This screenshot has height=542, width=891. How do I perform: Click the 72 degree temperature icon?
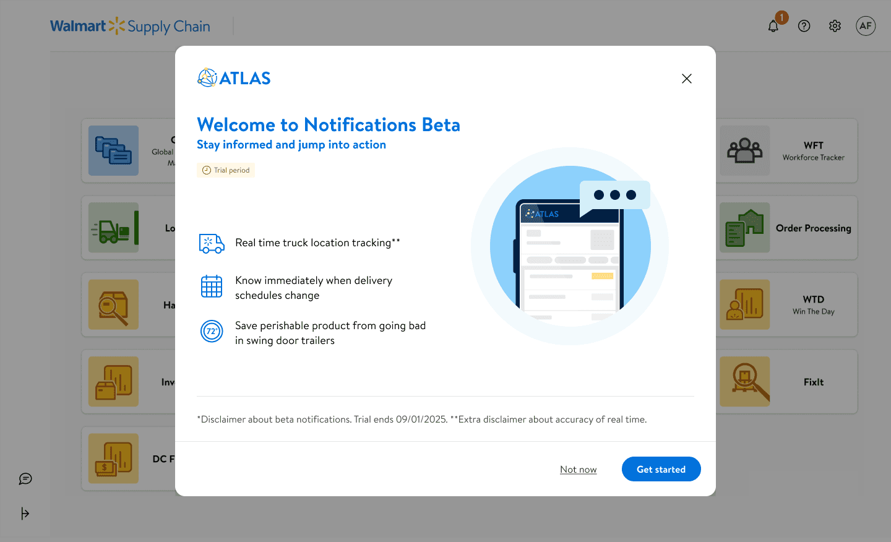click(x=212, y=331)
